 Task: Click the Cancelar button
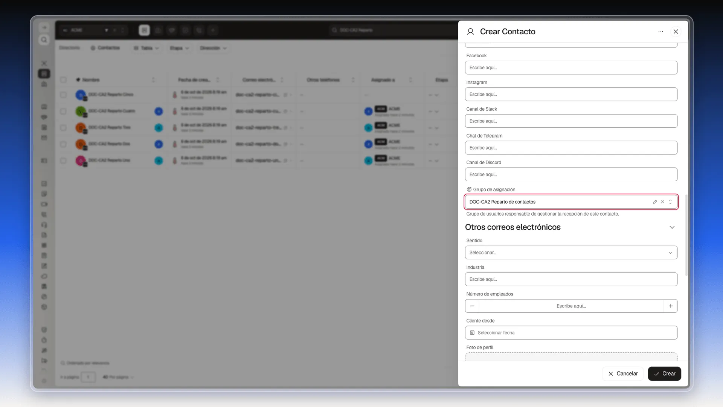622,374
